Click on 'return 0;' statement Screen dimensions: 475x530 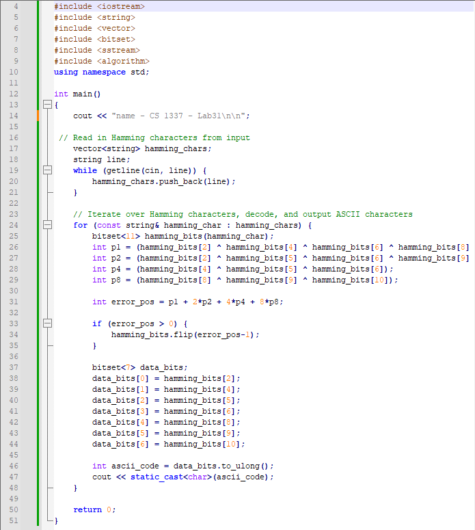[x=94, y=509]
